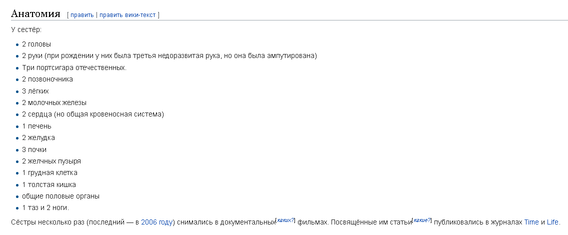This screenshot has width=568, height=235.
Task: Click the "2 желчных пузыря" list item
Action: [x=51, y=161]
